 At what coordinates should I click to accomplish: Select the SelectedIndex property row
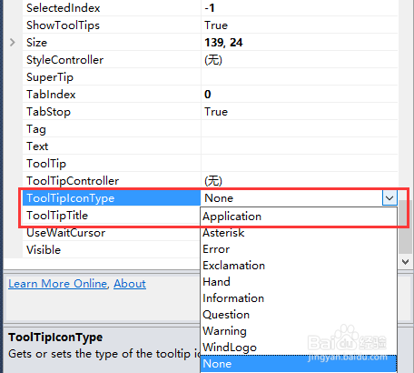point(210,8)
